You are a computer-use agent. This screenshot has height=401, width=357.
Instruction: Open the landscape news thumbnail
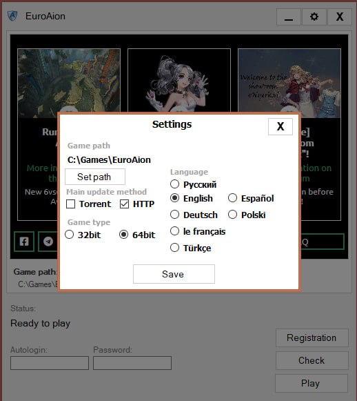tap(69, 84)
